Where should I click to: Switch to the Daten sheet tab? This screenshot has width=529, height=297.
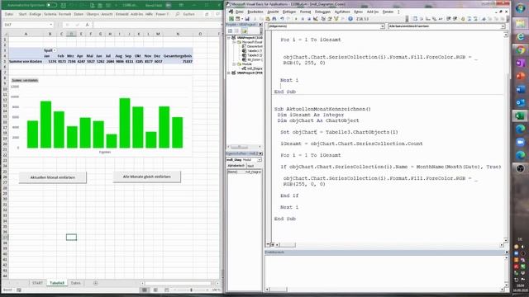coord(75,283)
